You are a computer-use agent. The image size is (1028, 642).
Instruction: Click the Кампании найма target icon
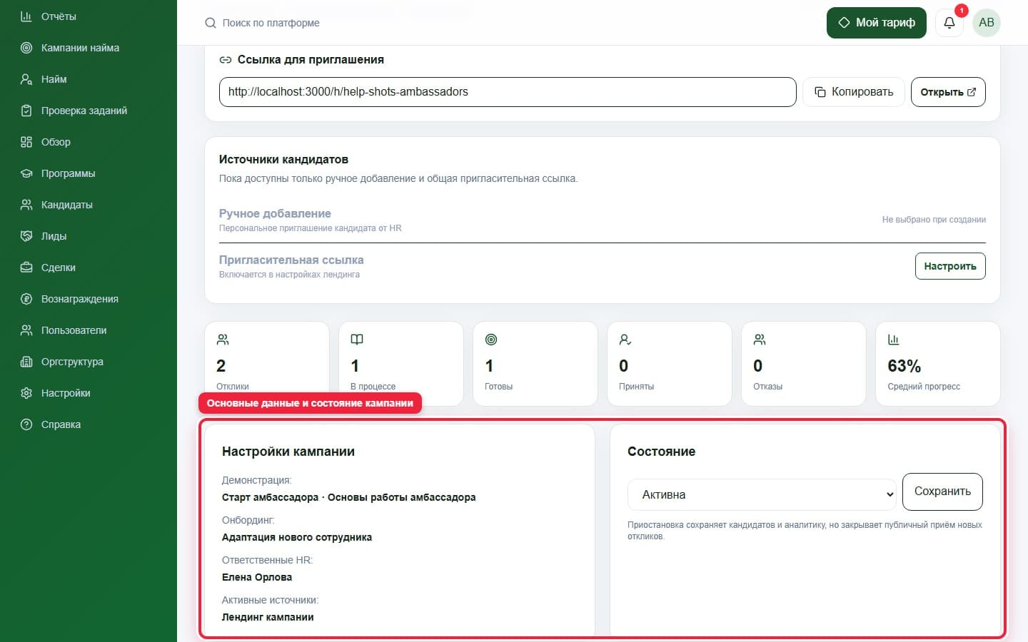coord(26,48)
